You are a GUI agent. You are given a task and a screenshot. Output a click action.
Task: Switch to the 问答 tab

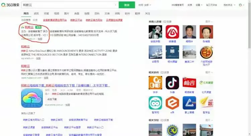pyautogui.click(x=47, y=14)
